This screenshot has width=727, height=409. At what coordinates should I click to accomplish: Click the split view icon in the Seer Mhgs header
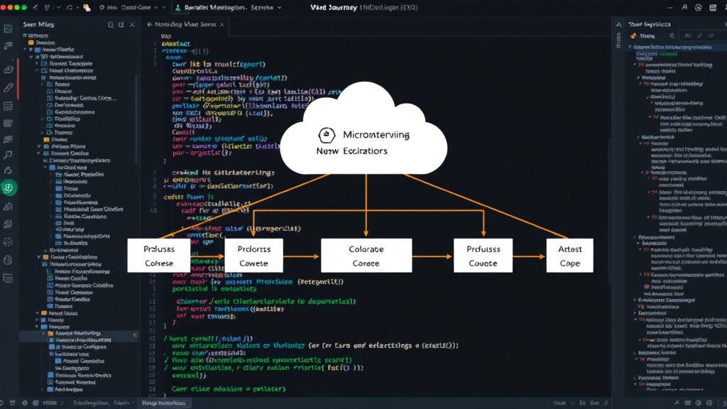click(121, 25)
